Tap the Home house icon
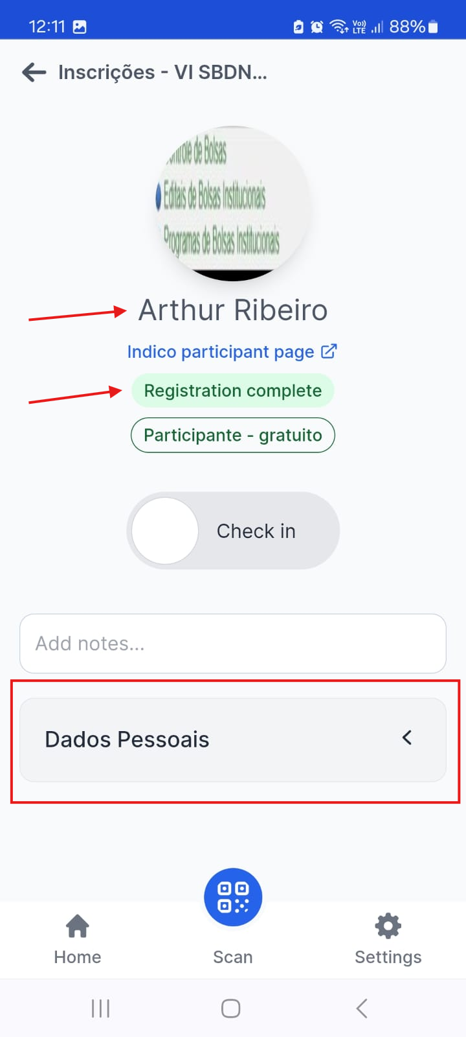 tap(78, 926)
